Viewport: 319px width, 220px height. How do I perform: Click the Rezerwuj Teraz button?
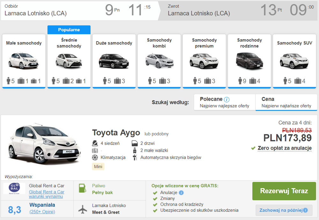(x=284, y=191)
